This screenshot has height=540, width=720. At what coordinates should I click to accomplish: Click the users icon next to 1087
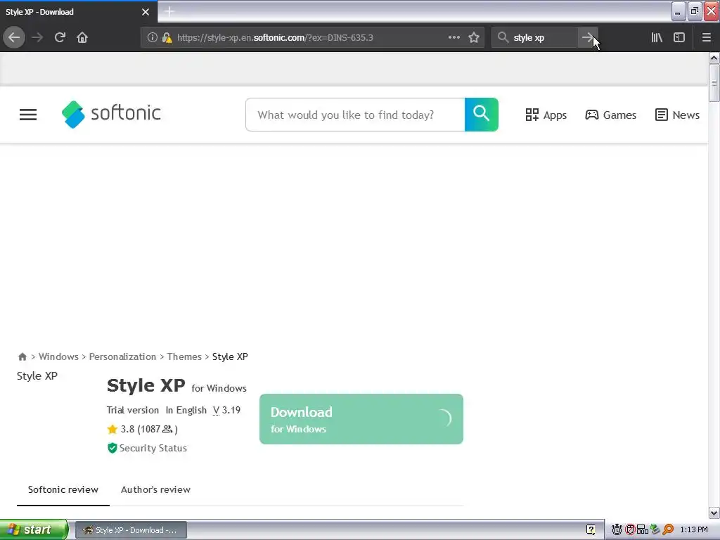point(167,429)
